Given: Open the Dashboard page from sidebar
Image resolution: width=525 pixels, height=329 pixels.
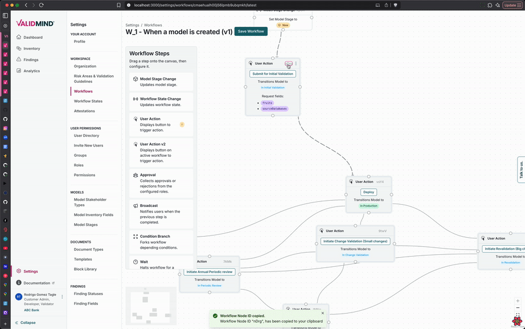Looking at the screenshot, I should pyautogui.click(x=32, y=38).
